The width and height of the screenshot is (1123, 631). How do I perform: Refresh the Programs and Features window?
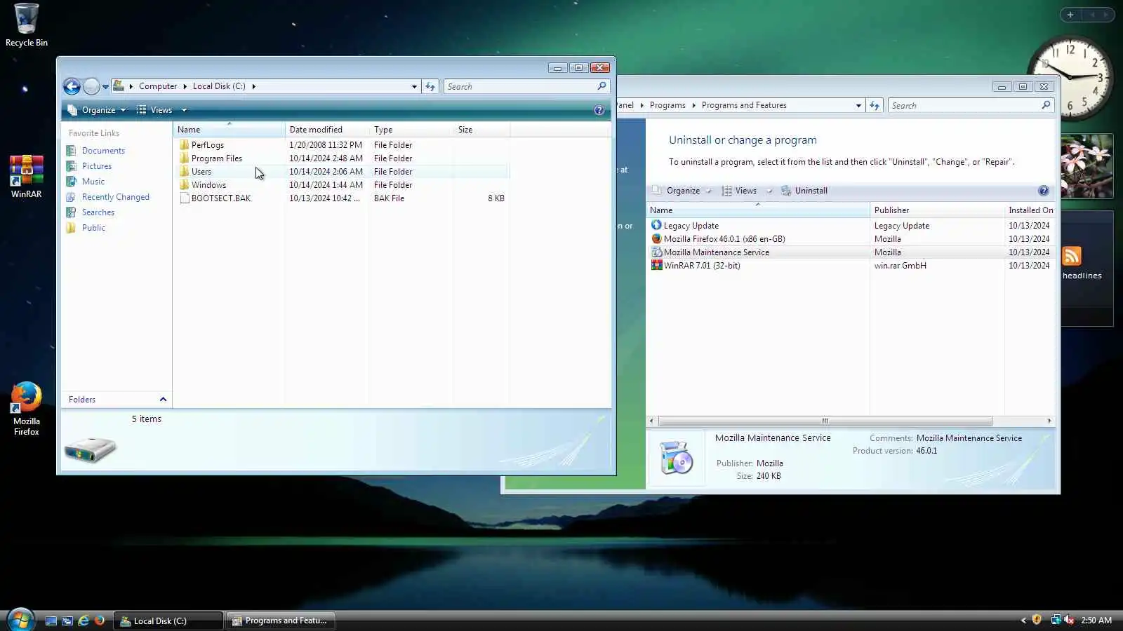(x=875, y=105)
